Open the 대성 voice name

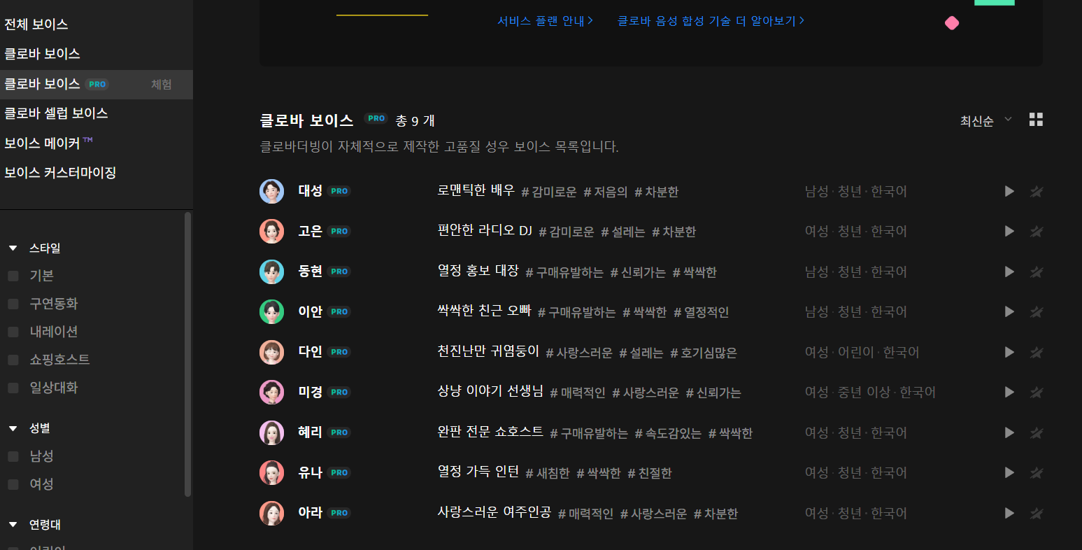pyautogui.click(x=311, y=191)
